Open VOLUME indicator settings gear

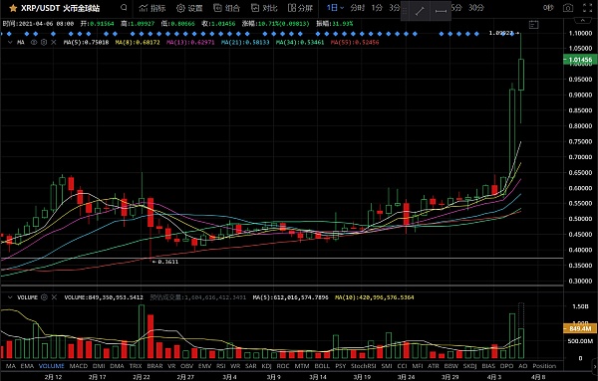click(44, 297)
